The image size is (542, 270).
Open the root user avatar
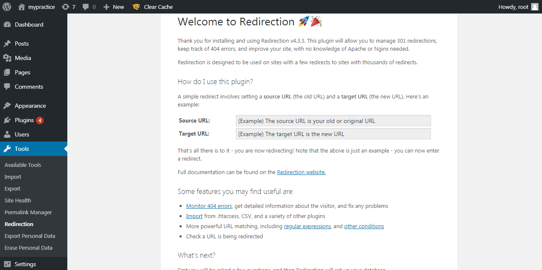point(535,7)
